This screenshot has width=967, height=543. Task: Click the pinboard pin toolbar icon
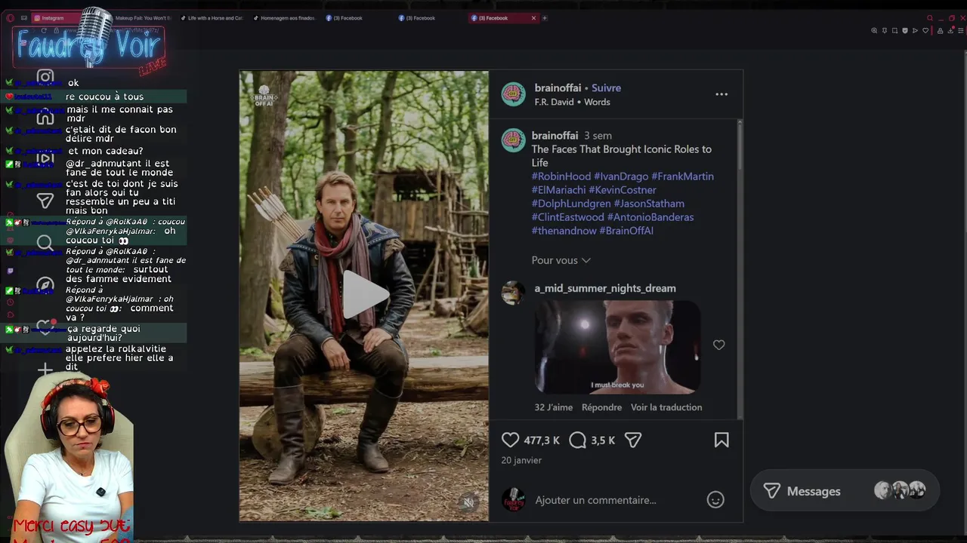click(885, 31)
